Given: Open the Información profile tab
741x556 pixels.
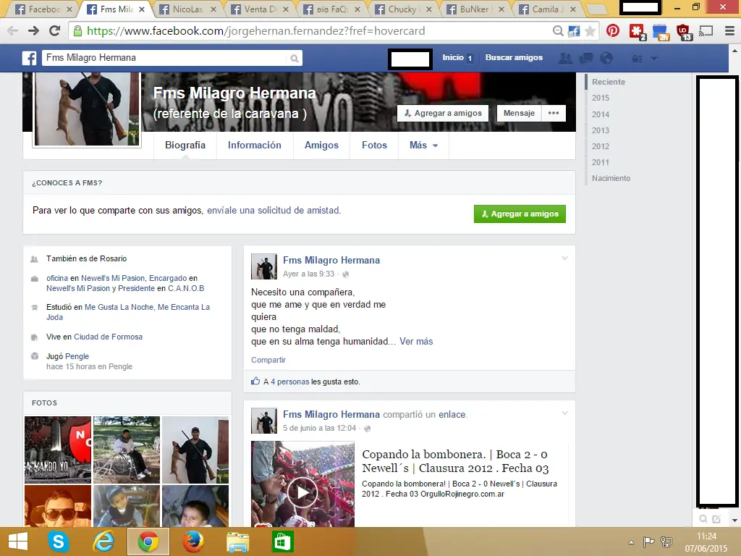Looking at the screenshot, I should tap(254, 145).
